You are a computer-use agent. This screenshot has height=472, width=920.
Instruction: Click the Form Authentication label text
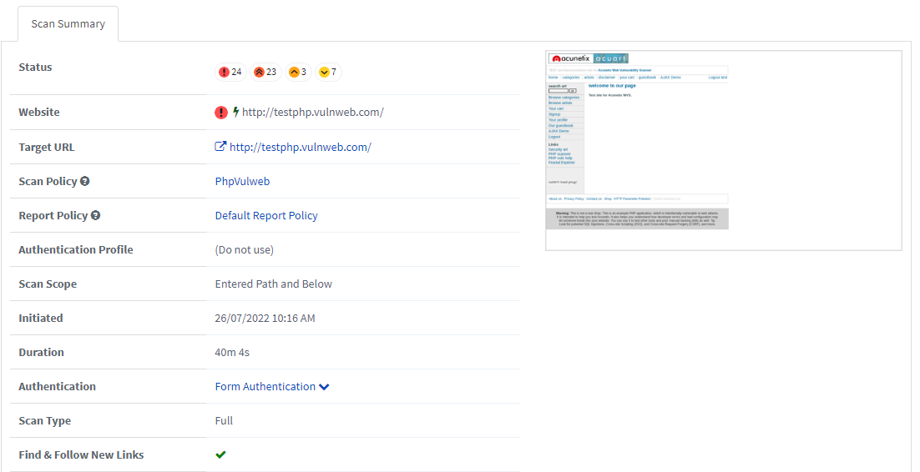click(x=265, y=387)
